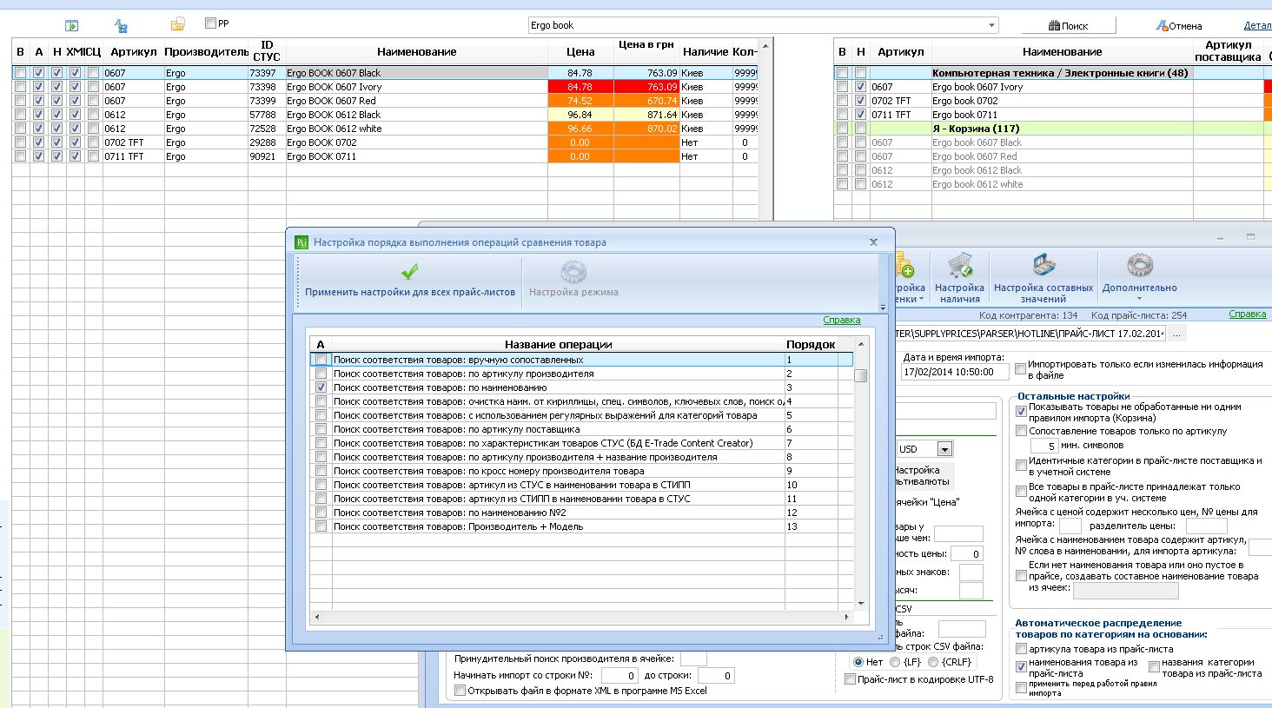Toggle the 'PP' checkbox in top toolbar
Viewport: 1272px width, 708px height.
pos(210,23)
